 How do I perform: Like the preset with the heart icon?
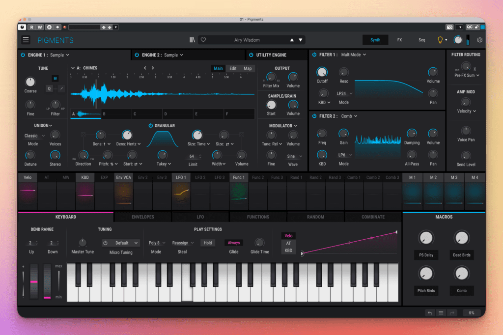tap(203, 40)
